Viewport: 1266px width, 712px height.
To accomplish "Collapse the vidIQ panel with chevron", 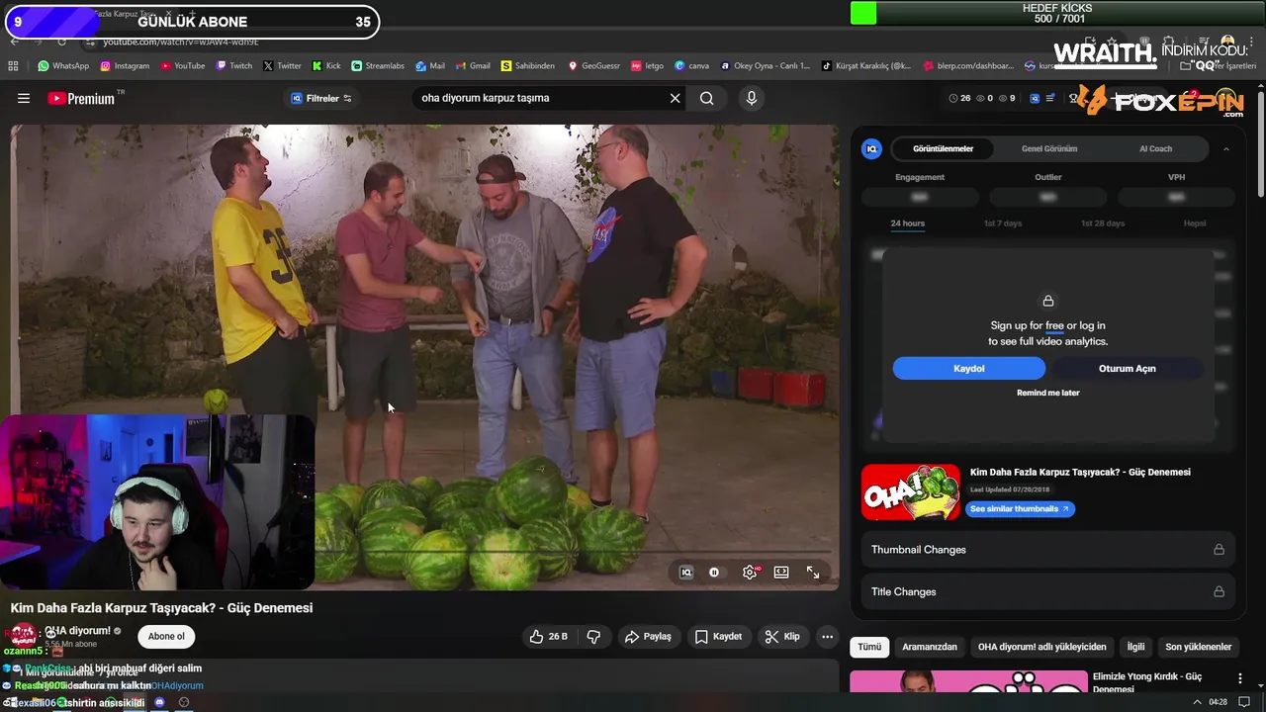I will [x=1225, y=149].
